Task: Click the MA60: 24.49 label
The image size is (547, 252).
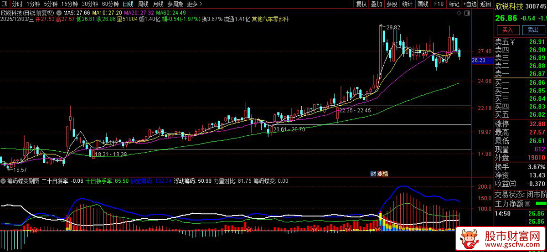Action: tap(171, 13)
